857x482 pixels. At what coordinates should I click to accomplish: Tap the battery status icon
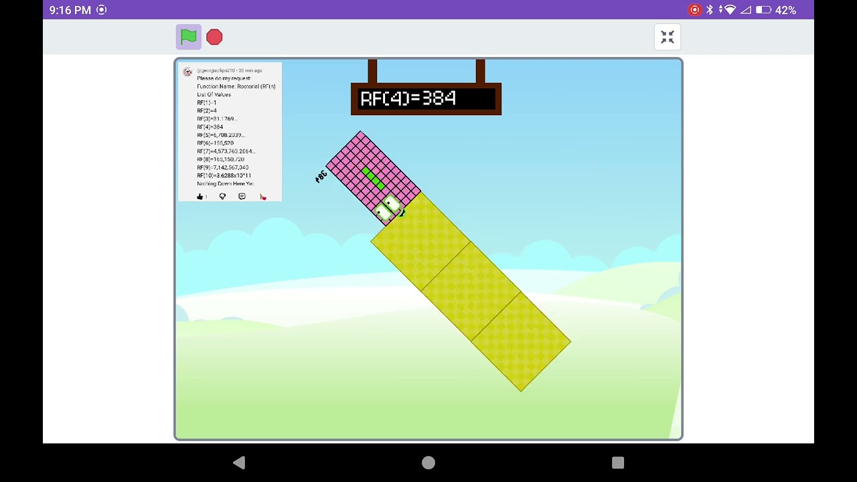tap(763, 10)
